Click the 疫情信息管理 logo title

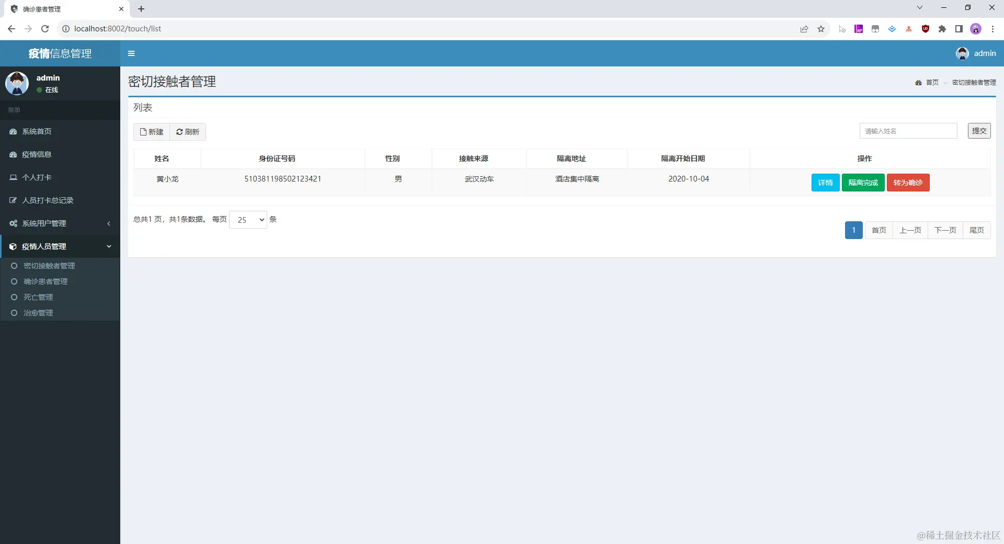(x=60, y=53)
